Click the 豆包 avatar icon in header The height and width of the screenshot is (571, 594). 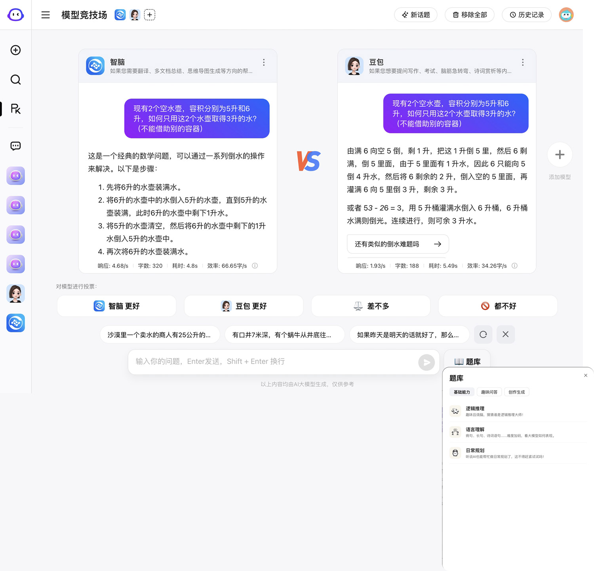[x=135, y=15]
